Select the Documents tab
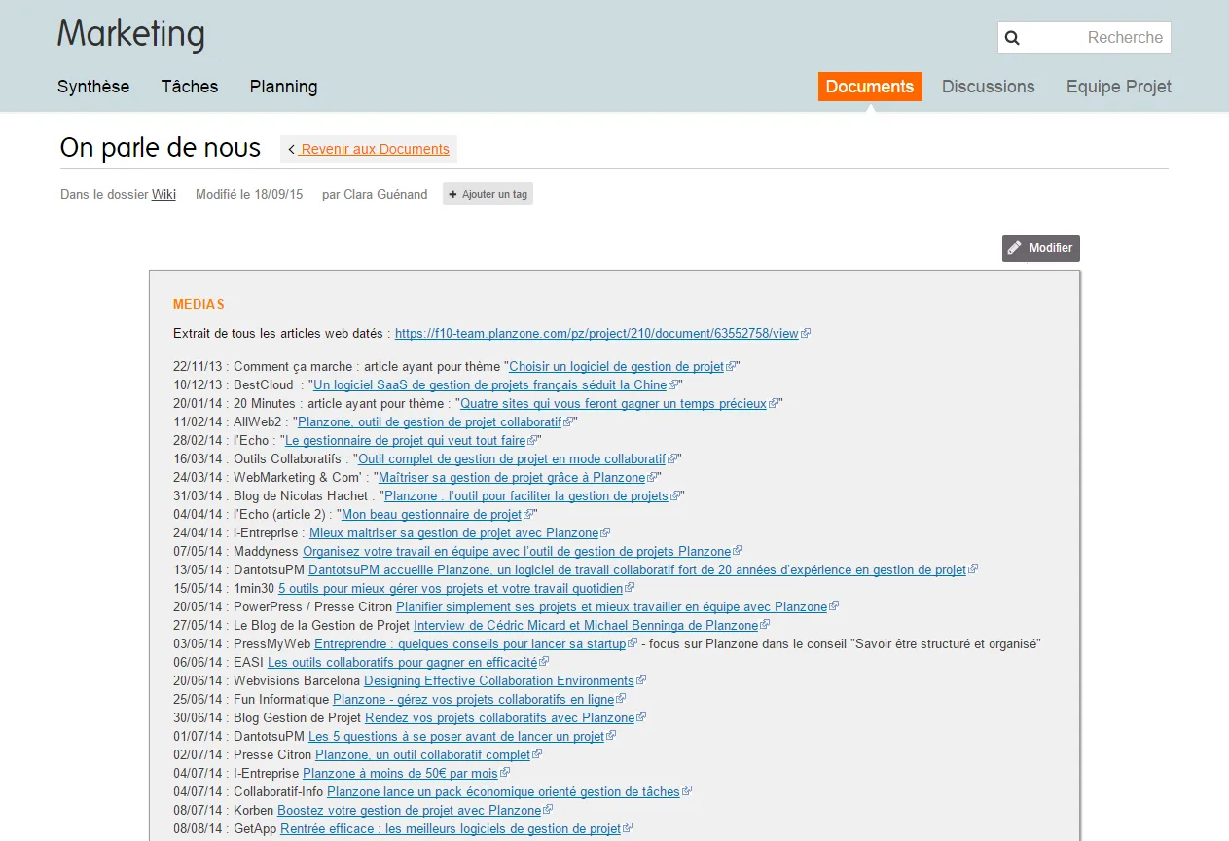The width and height of the screenshot is (1229, 841). tap(870, 87)
